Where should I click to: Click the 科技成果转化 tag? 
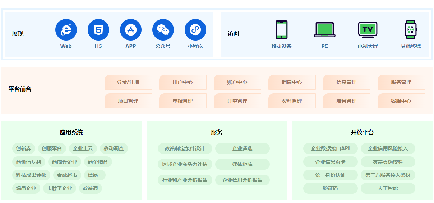(x=31, y=175)
